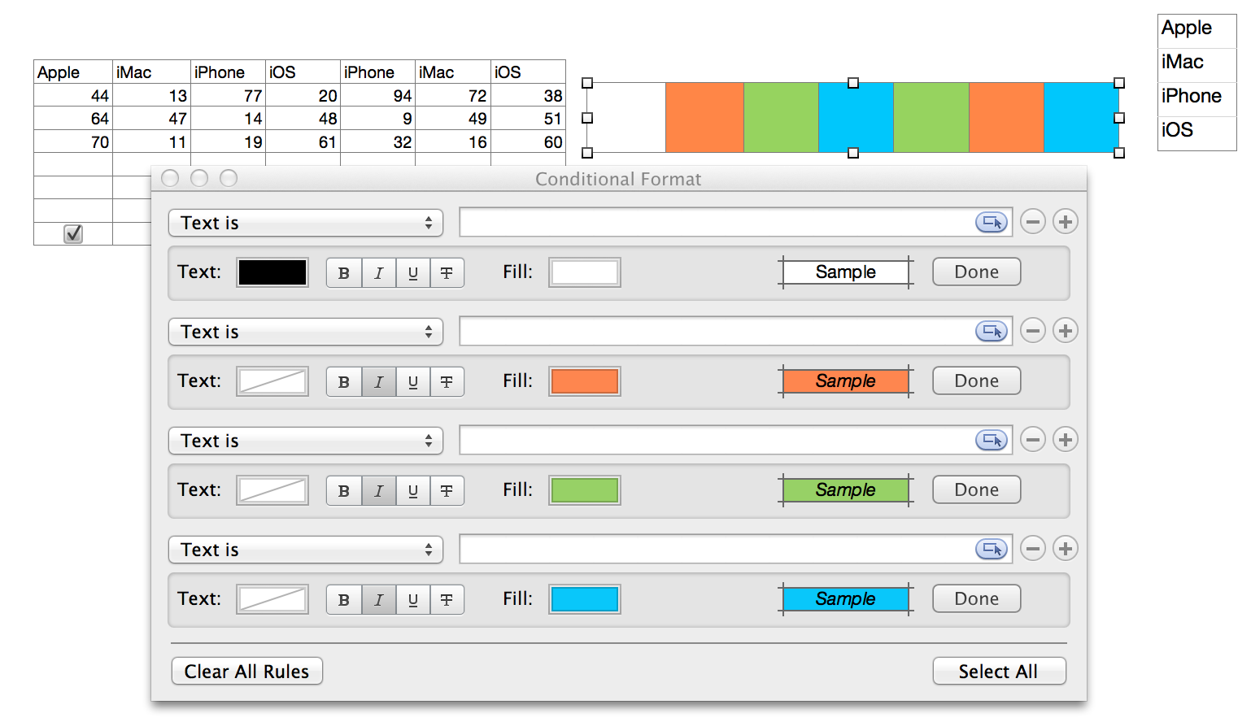Open the black text color swatch
Image resolution: width=1251 pixels, height=722 pixels.
click(272, 272)
